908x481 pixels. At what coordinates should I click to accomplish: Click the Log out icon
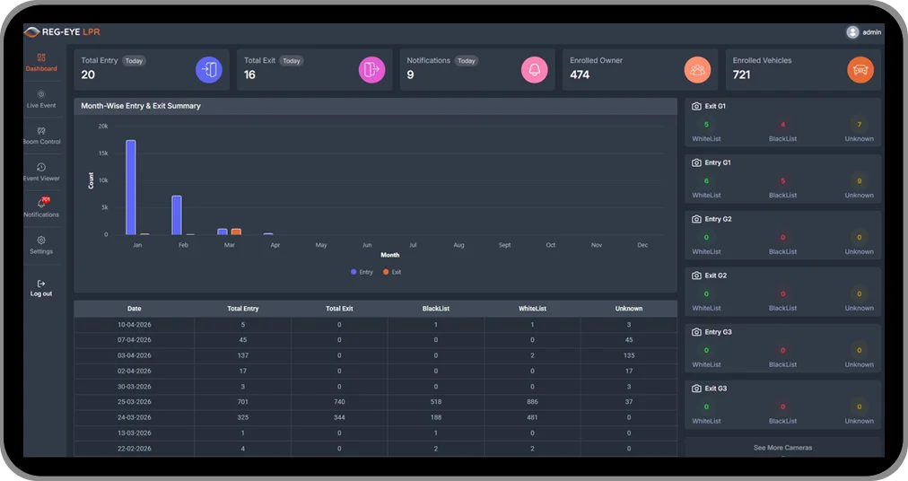coord(41,284)
